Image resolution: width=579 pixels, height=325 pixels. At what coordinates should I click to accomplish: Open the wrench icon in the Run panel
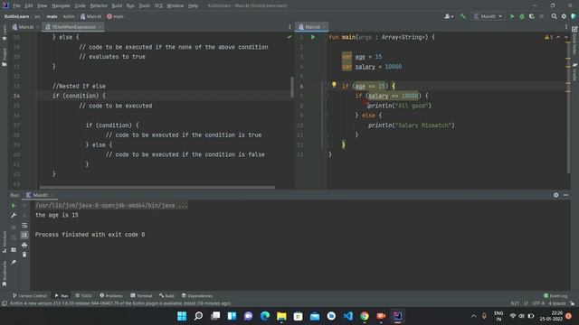(x=14, y=215)
